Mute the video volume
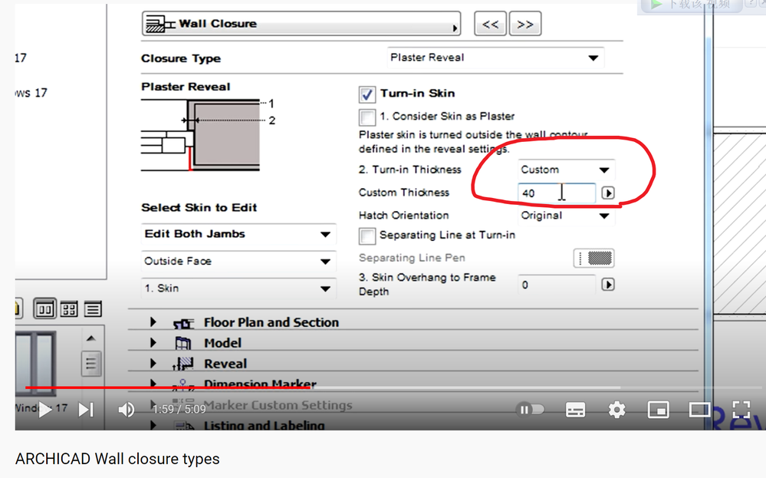Image resolution: width=766 pixels, height=478 pixels. [126, 410]
